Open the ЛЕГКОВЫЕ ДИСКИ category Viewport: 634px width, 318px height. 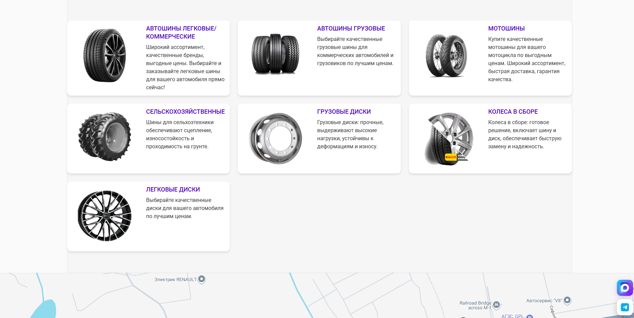pyautogui.click(x=173, y=190)
